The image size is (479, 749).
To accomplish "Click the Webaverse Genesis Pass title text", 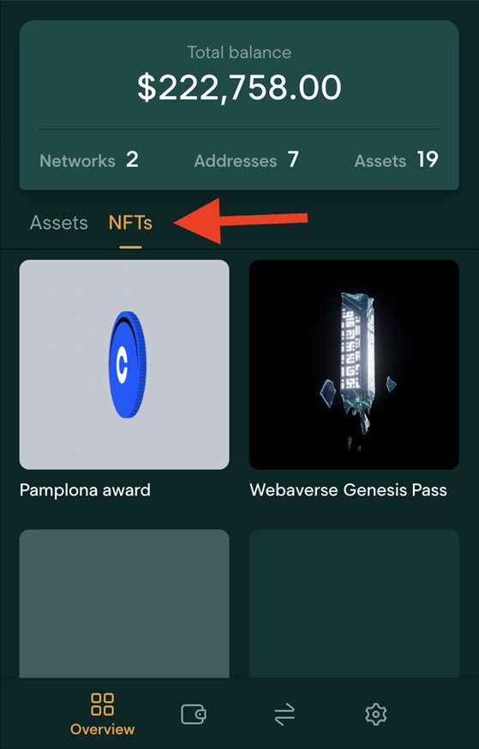I will (x=348, y=489).
